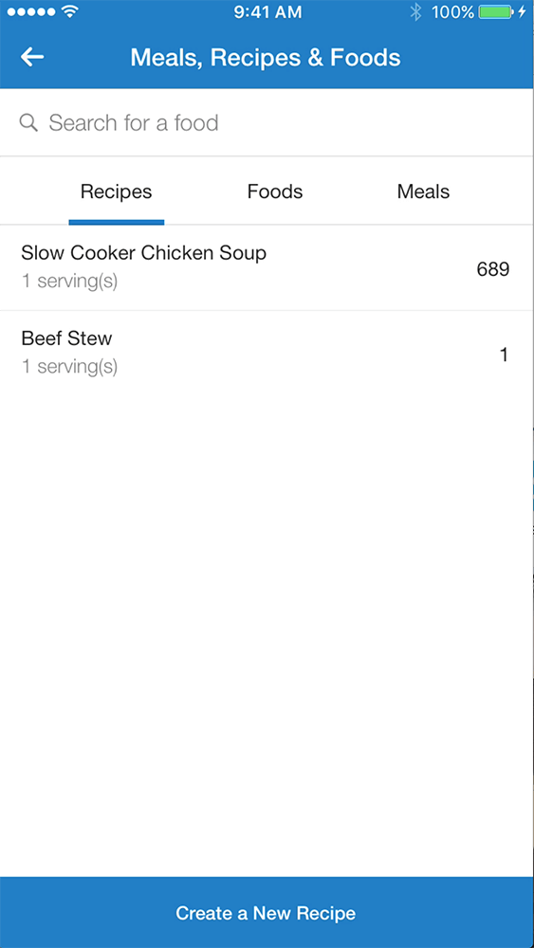Tap 1 serving(s) under Chicken Soup
Screen dimensions: 534x948
[69, 282]
